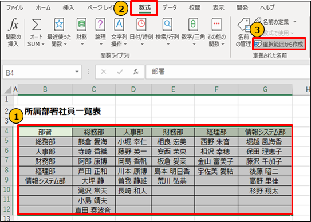311x222 pixels.
Task: Select cell 堀越 風海香
Action: (x=265, y=142)
